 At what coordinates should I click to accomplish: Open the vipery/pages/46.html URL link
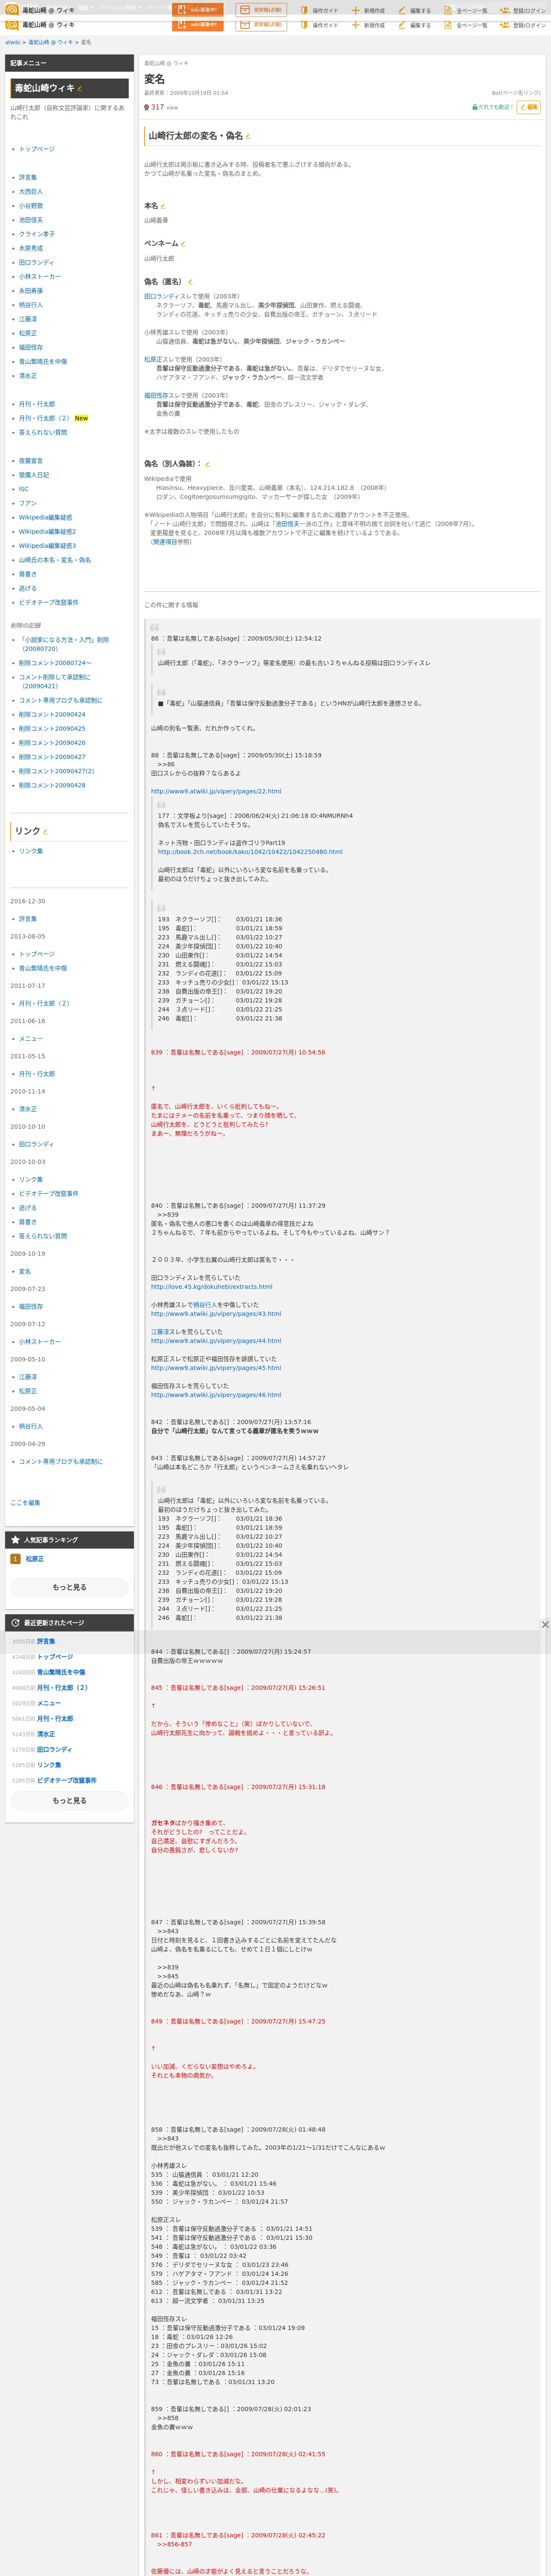pos(216,1395)
